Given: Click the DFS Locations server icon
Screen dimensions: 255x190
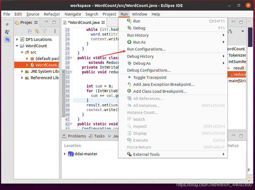Looking at the screenshot, I should [x=22, y=39].
